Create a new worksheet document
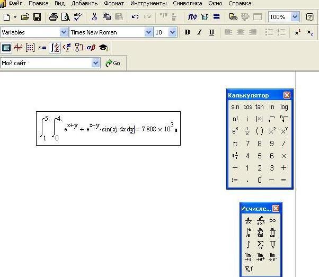This screenshot has height=277, width=319. [6, 17]
